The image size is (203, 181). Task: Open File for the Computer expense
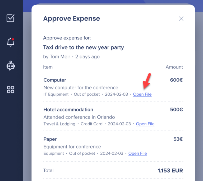pyautogui.click(x=142, y=94)
